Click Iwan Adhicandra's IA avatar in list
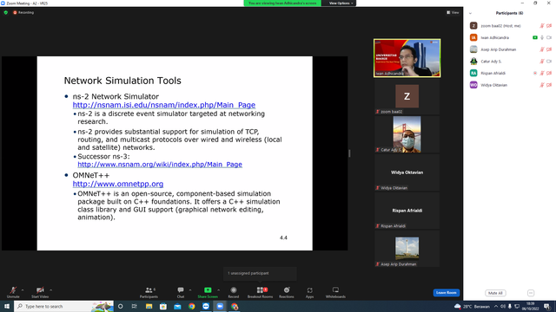The image size is (556, 312). [x=473, y=37]
